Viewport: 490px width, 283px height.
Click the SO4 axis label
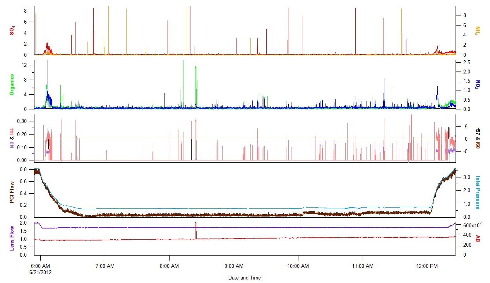(x=12, y=31)
